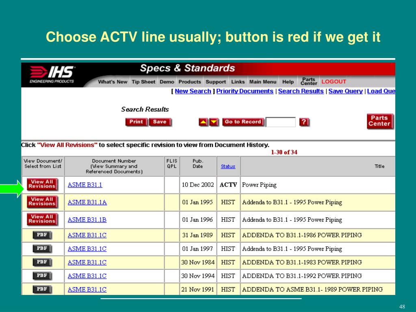Open the Support menu item
Screen dimensions: 416x312
click(216, 82)
